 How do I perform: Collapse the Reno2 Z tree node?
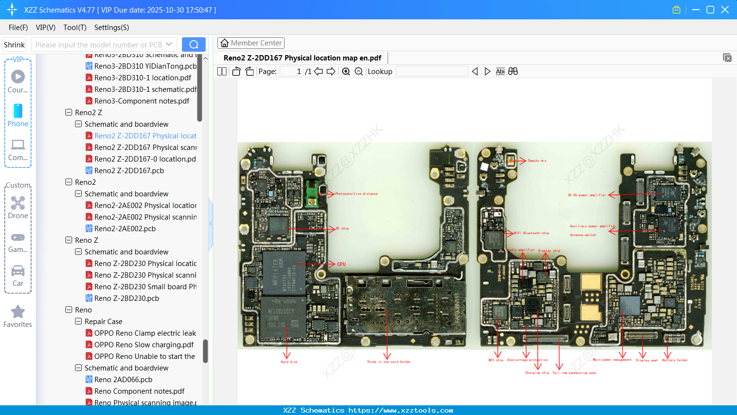click(69, 112)
